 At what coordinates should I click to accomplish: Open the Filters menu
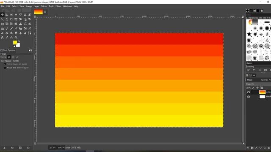(58, 6)
